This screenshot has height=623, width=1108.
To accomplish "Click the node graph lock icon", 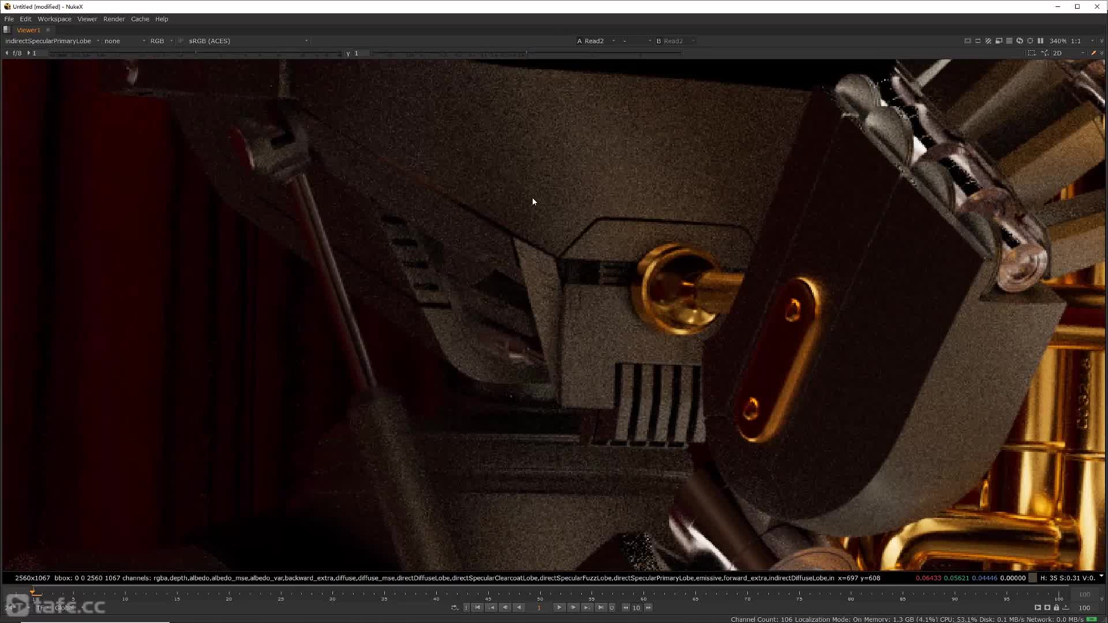I will pos(1045,53).
